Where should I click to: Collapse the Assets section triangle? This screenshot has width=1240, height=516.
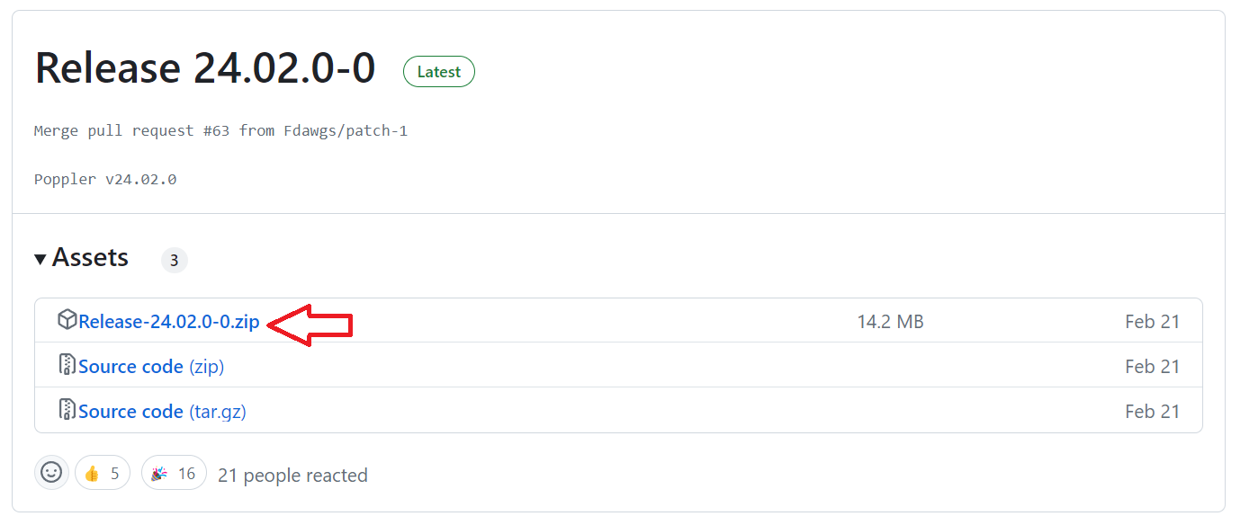[x=40, y=260]
